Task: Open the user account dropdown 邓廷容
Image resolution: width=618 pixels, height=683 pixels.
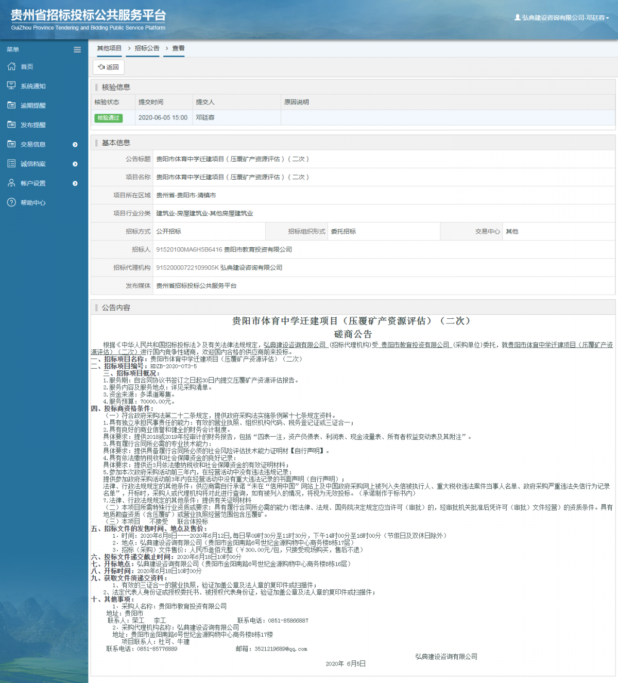Action: point(562,18)
